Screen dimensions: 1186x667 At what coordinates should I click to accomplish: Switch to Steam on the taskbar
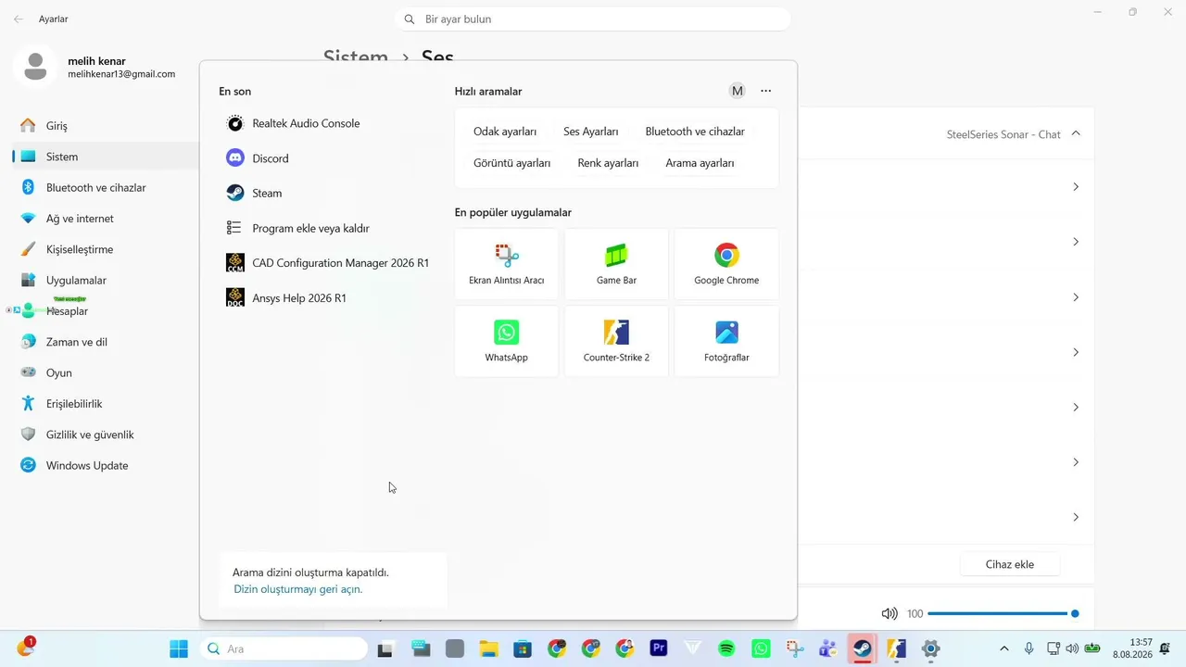(863, 648)
